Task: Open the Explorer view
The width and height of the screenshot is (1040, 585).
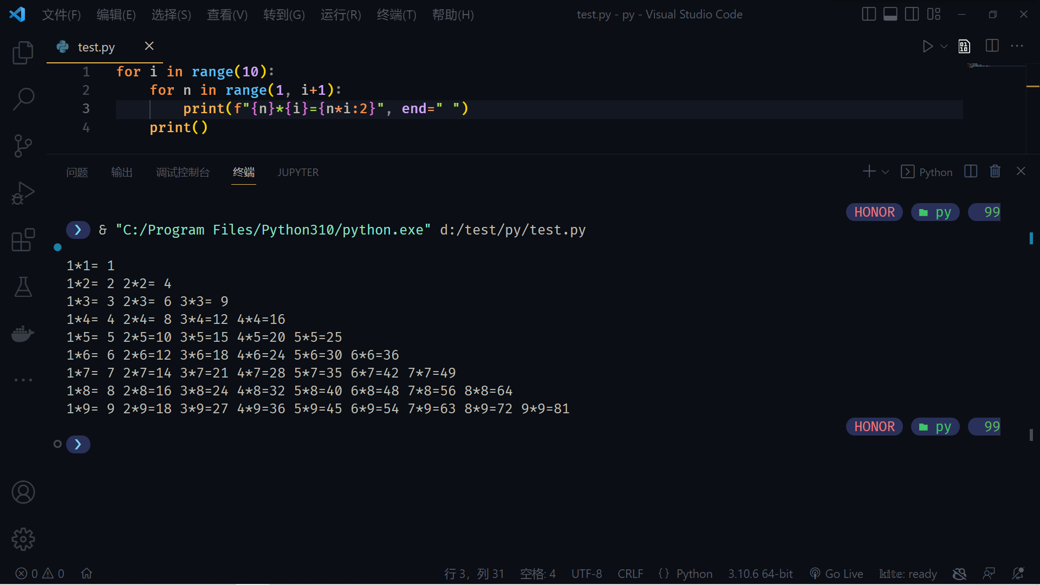Action: (23, 53)
